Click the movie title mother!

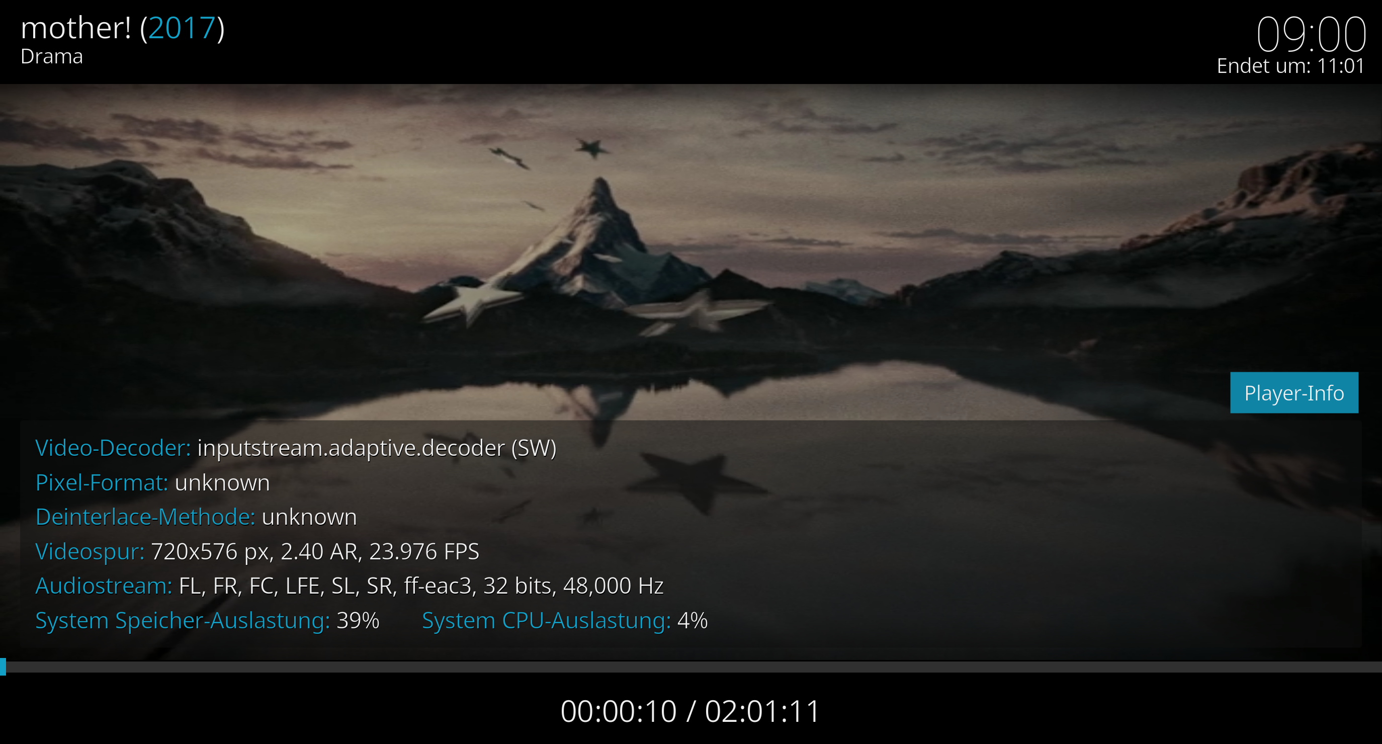(x=75, y=28)
